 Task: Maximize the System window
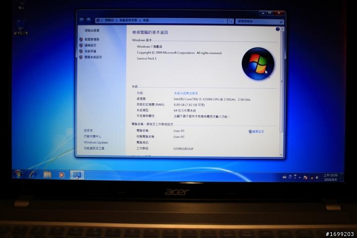(270, 13)
